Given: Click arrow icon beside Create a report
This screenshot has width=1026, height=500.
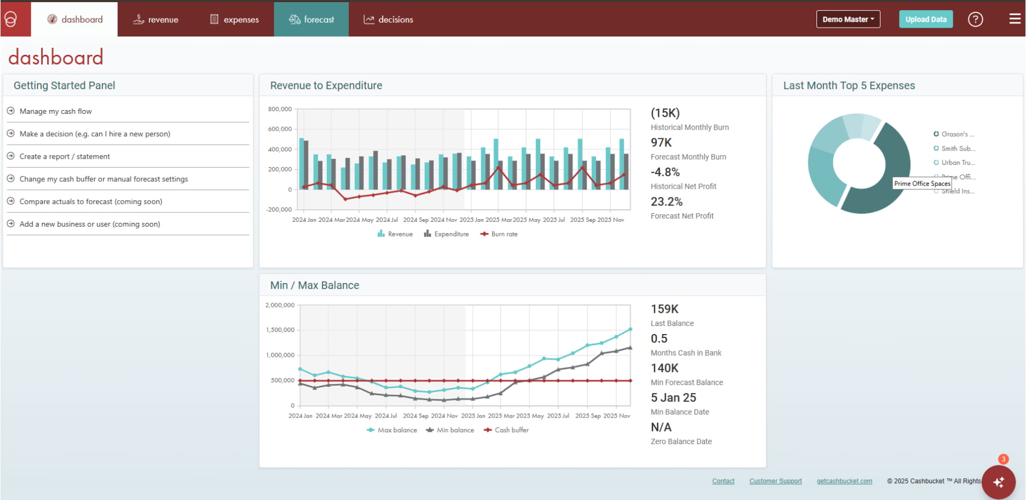Looking at the screenshot, I should tap(10, 156).
